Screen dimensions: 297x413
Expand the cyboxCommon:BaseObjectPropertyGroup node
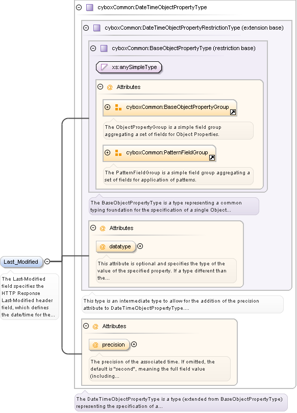tap(107, 107)
